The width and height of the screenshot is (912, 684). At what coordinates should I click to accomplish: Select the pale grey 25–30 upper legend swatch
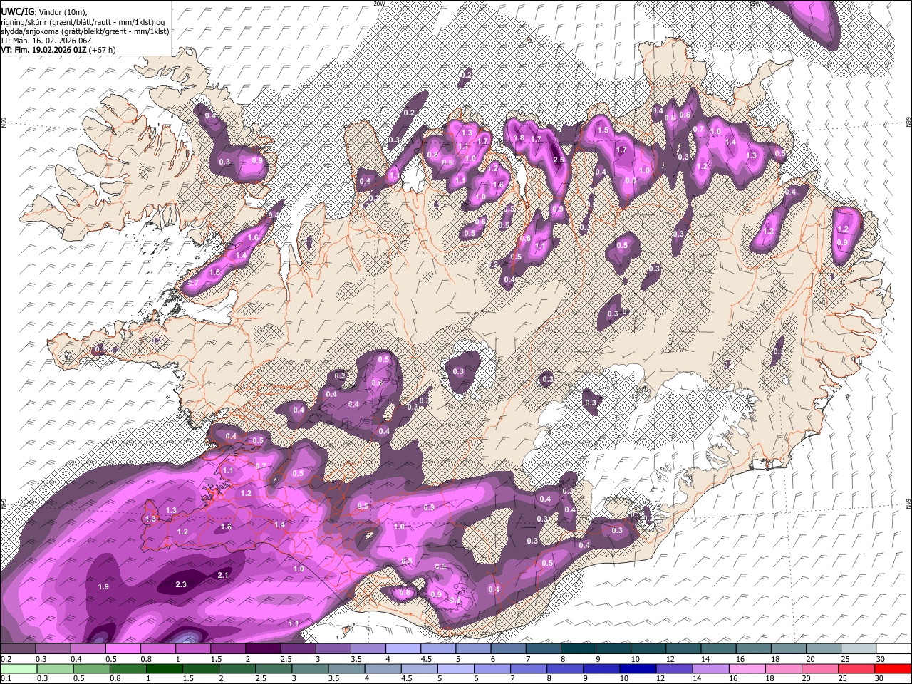(857, 649)
